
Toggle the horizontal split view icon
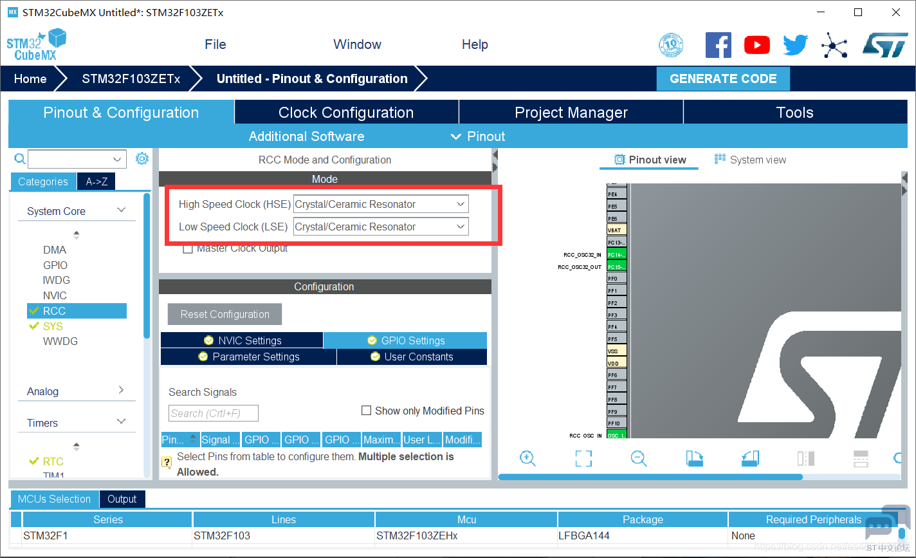(x=861, y=458)
